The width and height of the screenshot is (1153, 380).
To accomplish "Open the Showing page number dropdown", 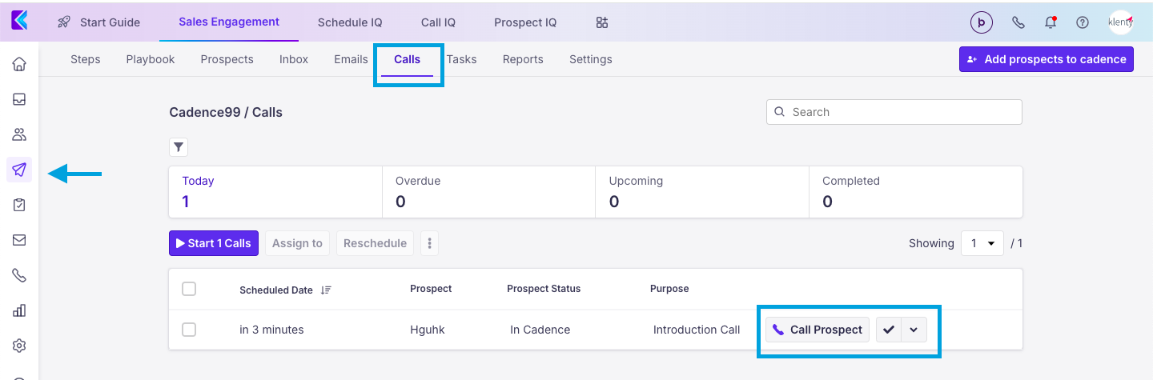I will [982, 243].
